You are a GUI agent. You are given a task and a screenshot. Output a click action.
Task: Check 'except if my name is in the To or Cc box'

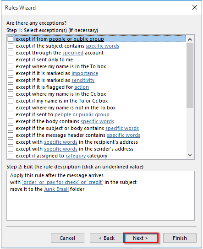click(x=11, y=101)
